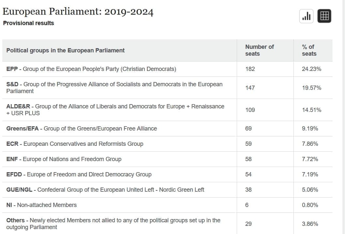Click the ECR Conservatives and Reformists row
The width and height of the screenshot is (345, 234).
click(x=75, y=144)
